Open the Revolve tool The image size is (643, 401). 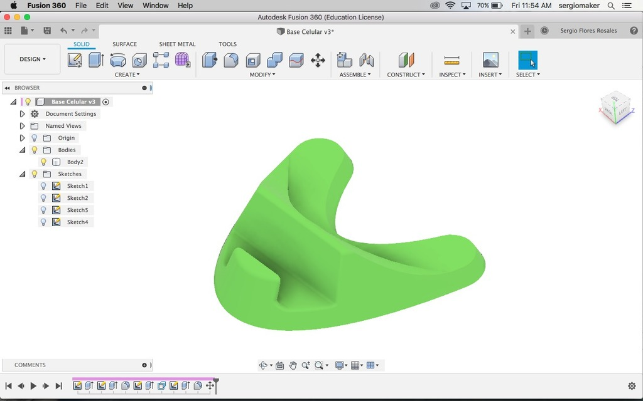[x=117, y=59]
